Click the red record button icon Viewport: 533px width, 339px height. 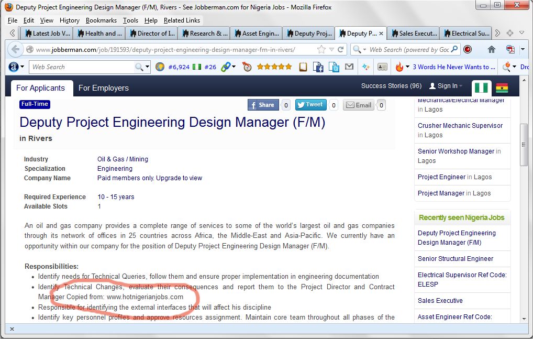coord(468,50)
